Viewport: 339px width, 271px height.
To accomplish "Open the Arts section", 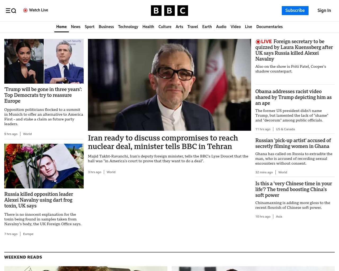I will [x=179, y=27].
